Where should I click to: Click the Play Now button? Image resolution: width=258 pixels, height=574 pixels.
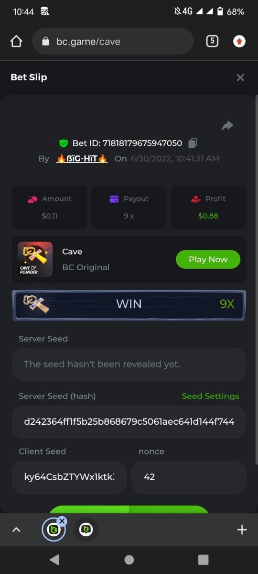[x=208, y=259]
